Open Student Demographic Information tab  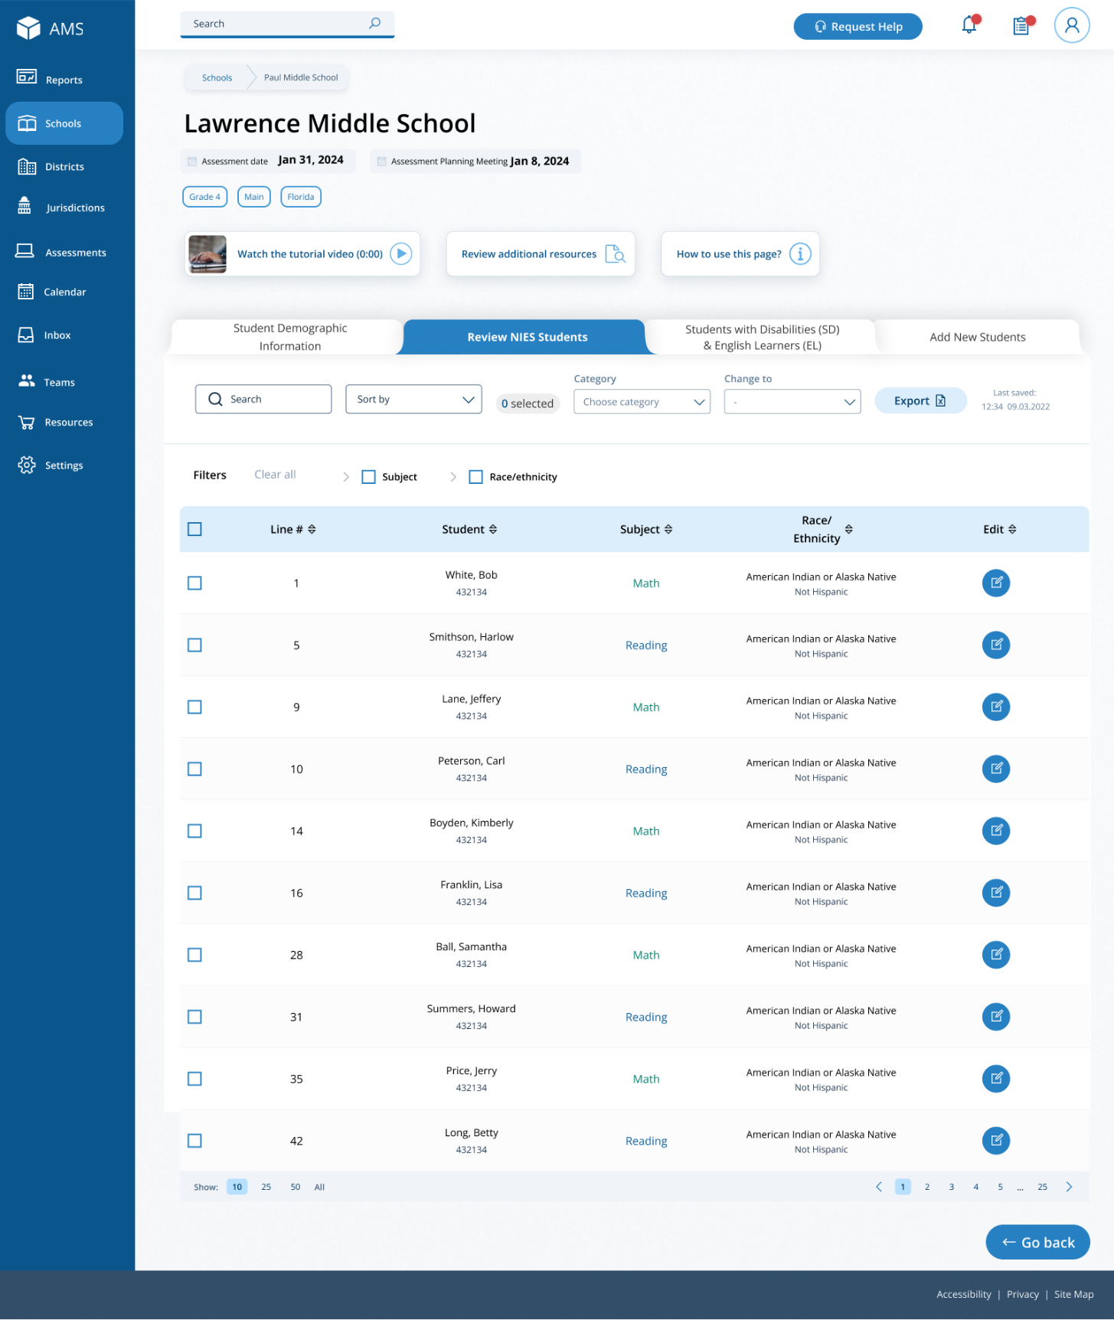point(289,338)
